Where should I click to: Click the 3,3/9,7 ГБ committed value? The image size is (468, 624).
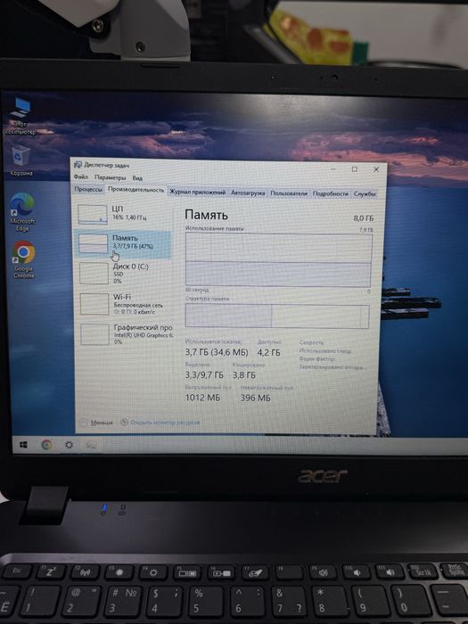pos(204,375)
